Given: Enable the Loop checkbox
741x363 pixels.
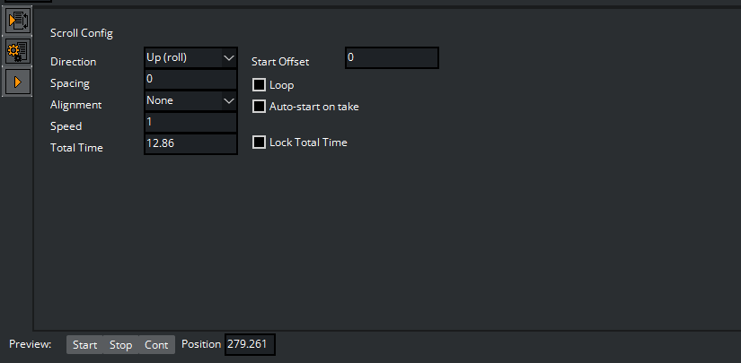Looking at the screenshot, I should click(x=260, y=85).
